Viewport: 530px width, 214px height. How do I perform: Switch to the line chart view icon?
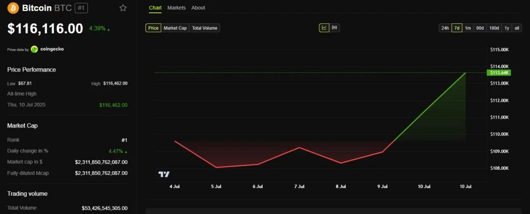pos(324,28)
